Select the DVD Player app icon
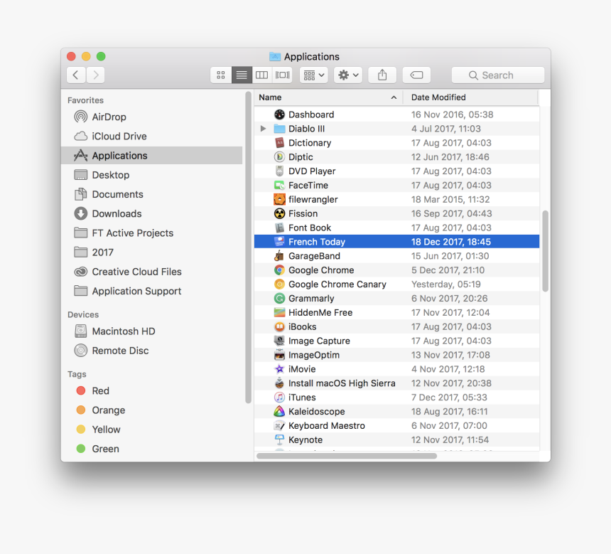Screen dimensions: 611x554 (279, 171)
